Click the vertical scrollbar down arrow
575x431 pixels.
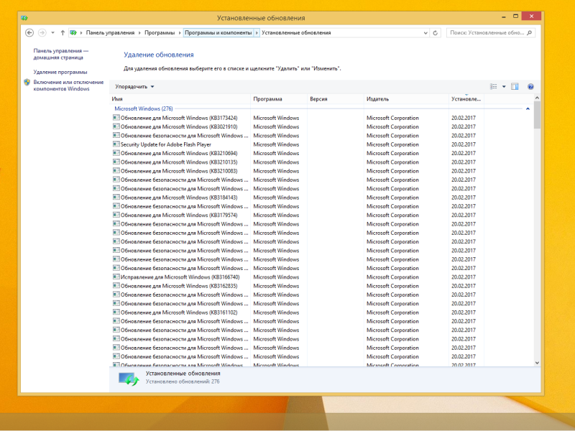tap(538, 363)
